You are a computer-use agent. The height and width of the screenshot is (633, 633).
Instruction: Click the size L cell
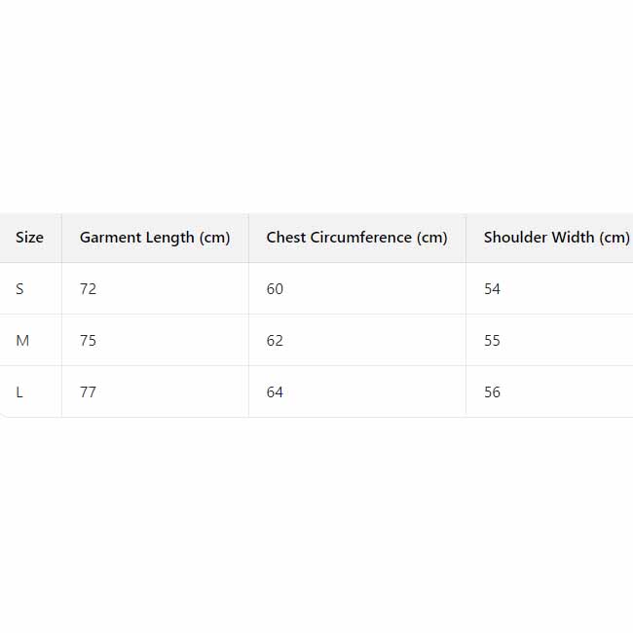click(20, 392)
